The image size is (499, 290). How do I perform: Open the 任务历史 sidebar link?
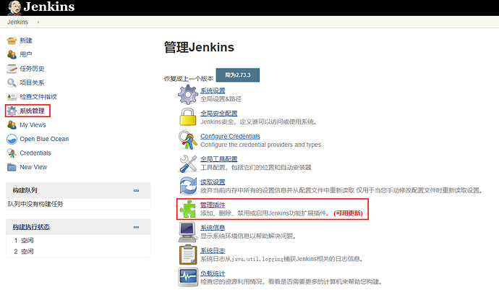tap(32, 69)
